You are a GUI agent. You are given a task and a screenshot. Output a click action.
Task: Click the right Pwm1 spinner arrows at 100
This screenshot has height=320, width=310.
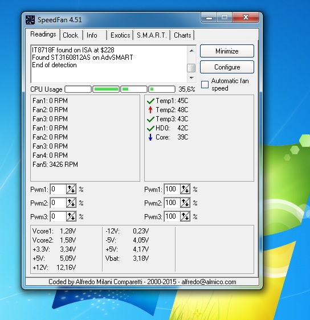pyautogui.click(x=185, y=189)
